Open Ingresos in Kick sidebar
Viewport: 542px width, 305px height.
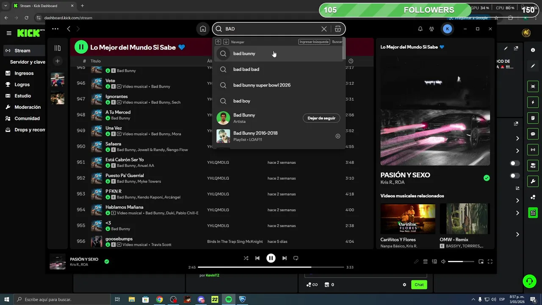(x=24, y=73)
